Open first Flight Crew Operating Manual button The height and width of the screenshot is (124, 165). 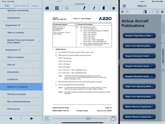click(x=139, y=87)
